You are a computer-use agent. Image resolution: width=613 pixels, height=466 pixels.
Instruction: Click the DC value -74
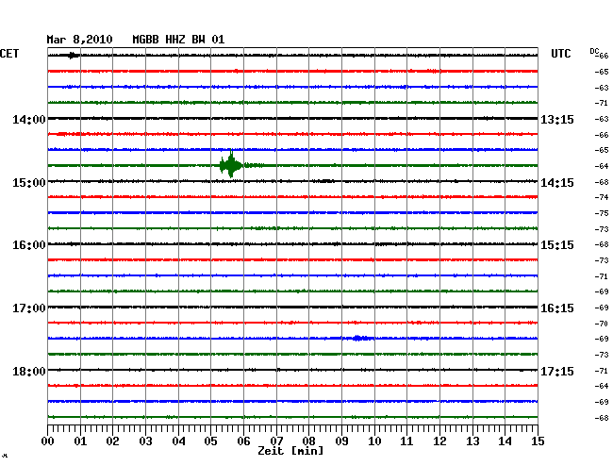[x=602, y=197]
